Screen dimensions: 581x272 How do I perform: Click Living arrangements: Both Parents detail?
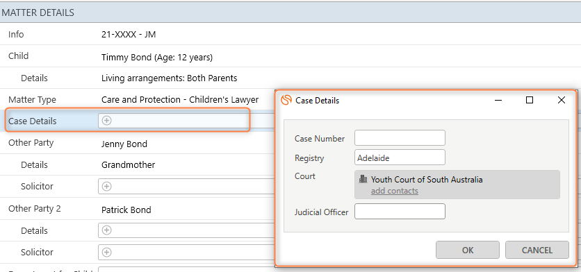[x=169, y=78]
